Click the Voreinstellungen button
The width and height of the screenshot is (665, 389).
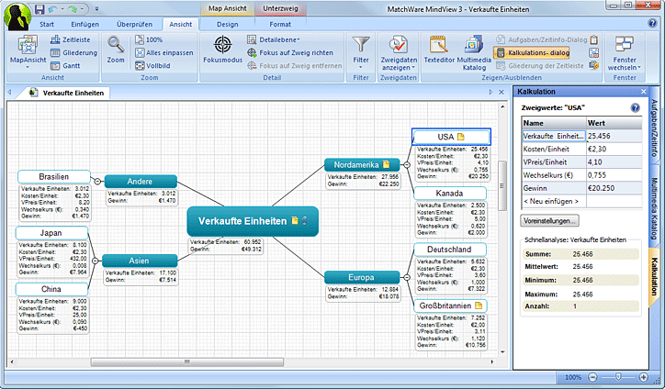[549, 221]
